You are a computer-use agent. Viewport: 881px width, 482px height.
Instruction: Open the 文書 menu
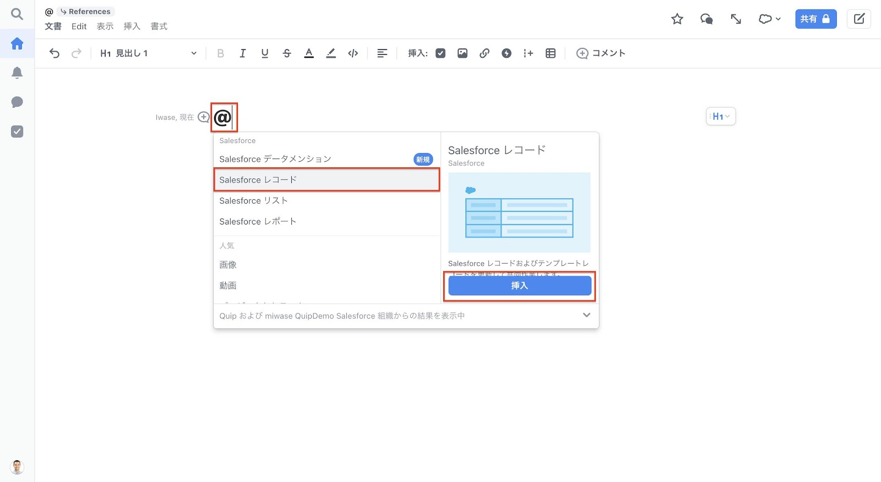pyautogui.click(x=53, y=26)
